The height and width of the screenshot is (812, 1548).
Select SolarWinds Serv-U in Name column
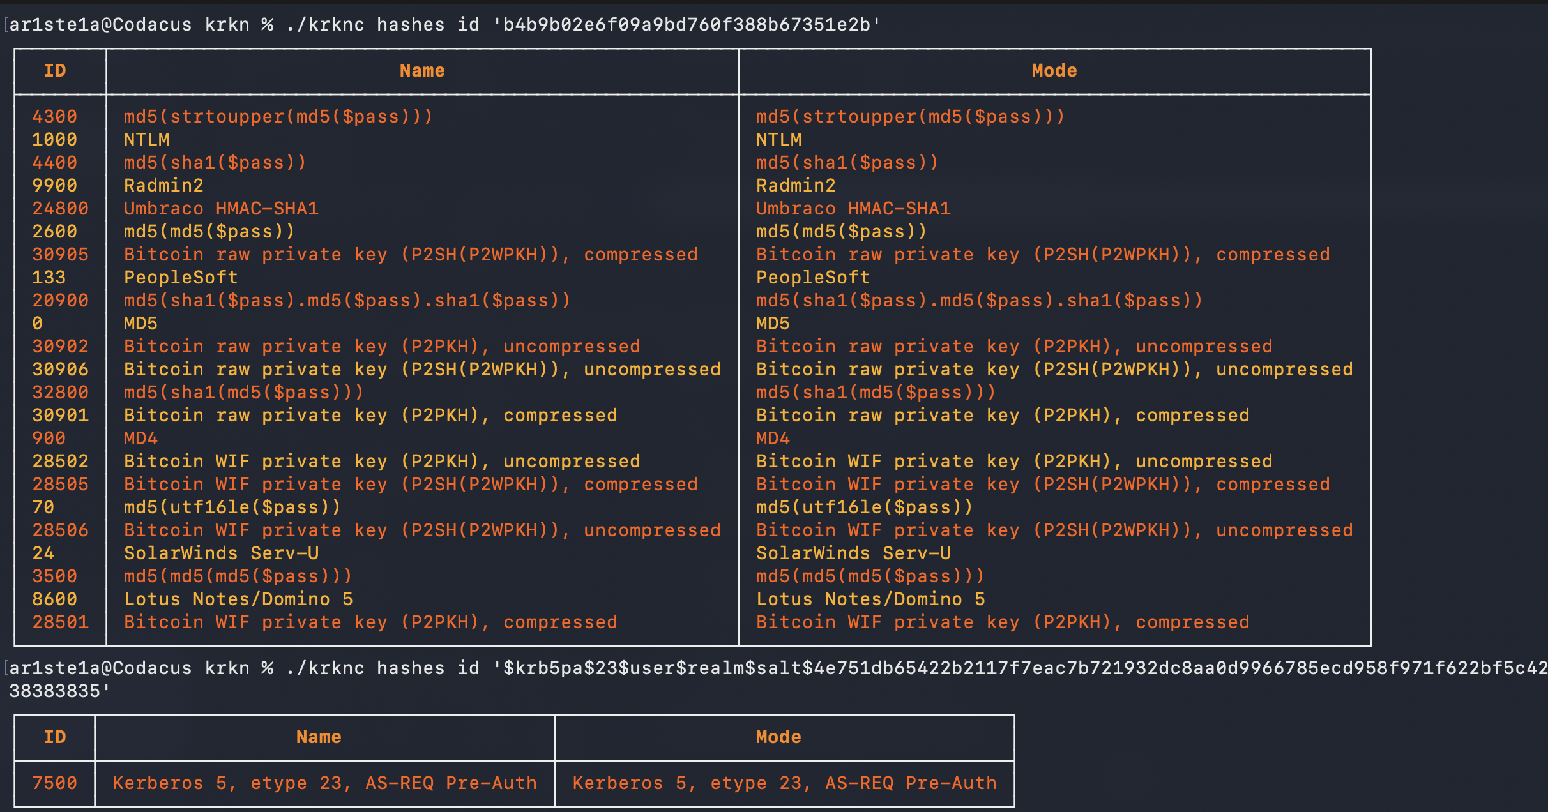click(x=221, y=553)
